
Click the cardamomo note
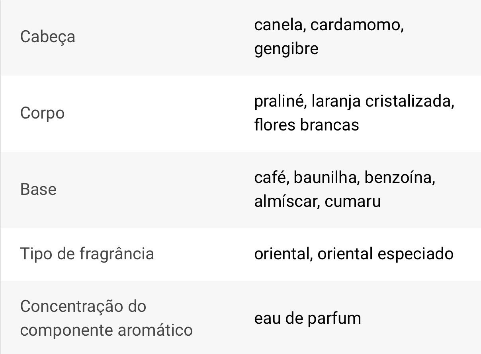[357, 25]
